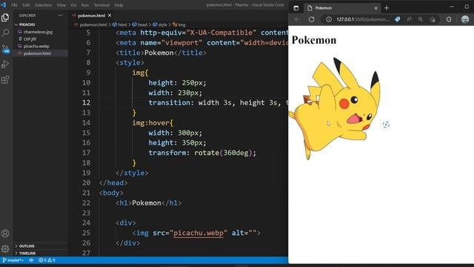The height and width of the screenshot is (267, 474).
Task: Click the read aloud icon in browser
Action: coord(409,19)
